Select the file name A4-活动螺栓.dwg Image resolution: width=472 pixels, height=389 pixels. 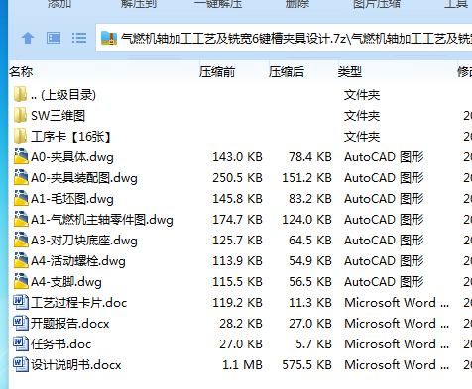click(x=78, y=261)
